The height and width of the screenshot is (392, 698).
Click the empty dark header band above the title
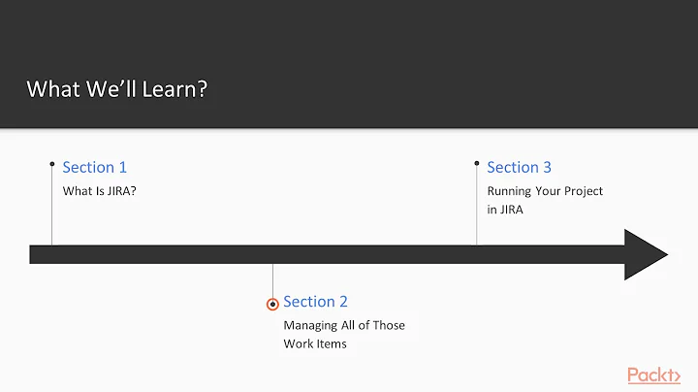click(349, 29)
